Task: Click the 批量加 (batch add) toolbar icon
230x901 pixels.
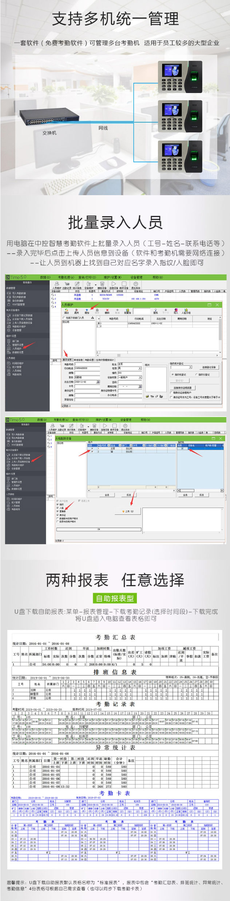Action: click(x=127, y=310)
